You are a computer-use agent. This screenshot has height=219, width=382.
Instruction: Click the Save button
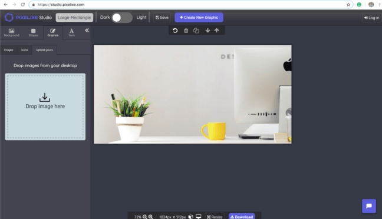[162, 18]
